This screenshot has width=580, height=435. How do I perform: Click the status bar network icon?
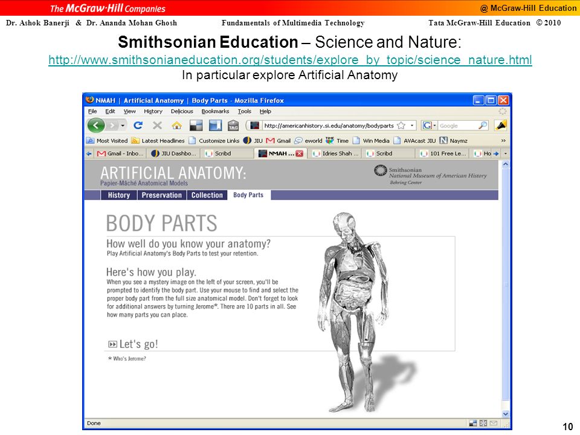pos(483,423)
